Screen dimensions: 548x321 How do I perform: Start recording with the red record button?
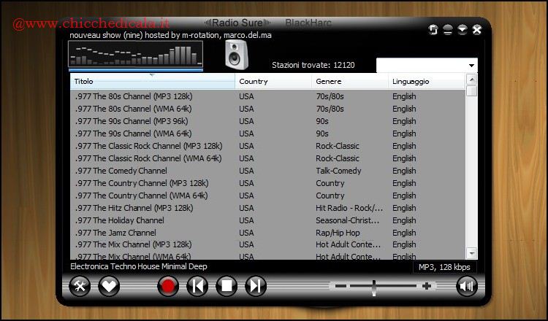(168, 286)
